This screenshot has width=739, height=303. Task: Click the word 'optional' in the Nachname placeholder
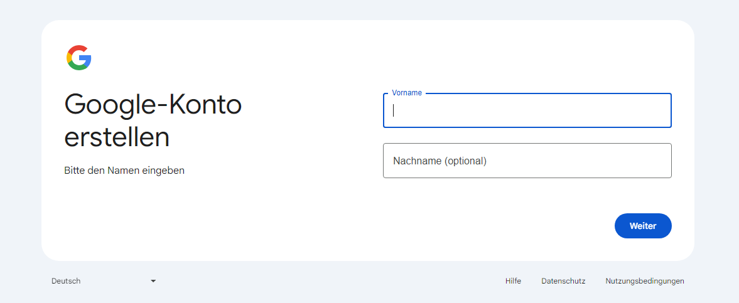465,161
